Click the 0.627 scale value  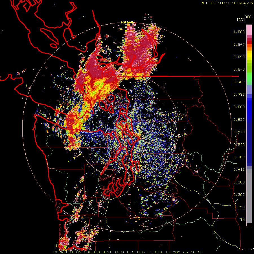pyautogui.click(x=239, y=120)
